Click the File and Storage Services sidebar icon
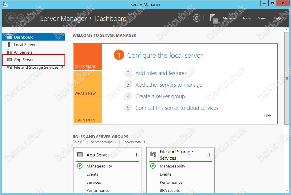 (9, 67)
